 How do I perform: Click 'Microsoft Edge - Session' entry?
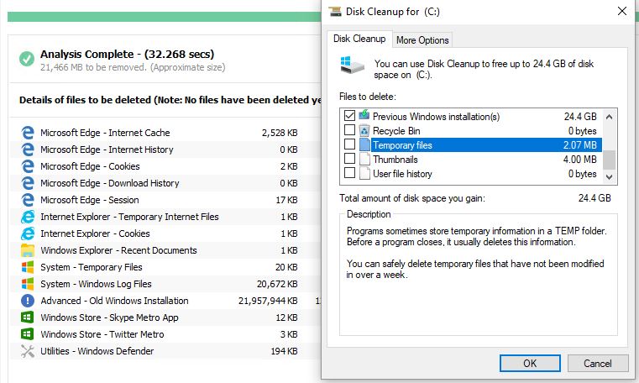(90, 200)
